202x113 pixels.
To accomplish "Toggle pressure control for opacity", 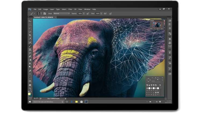I will tap(88, 14).
